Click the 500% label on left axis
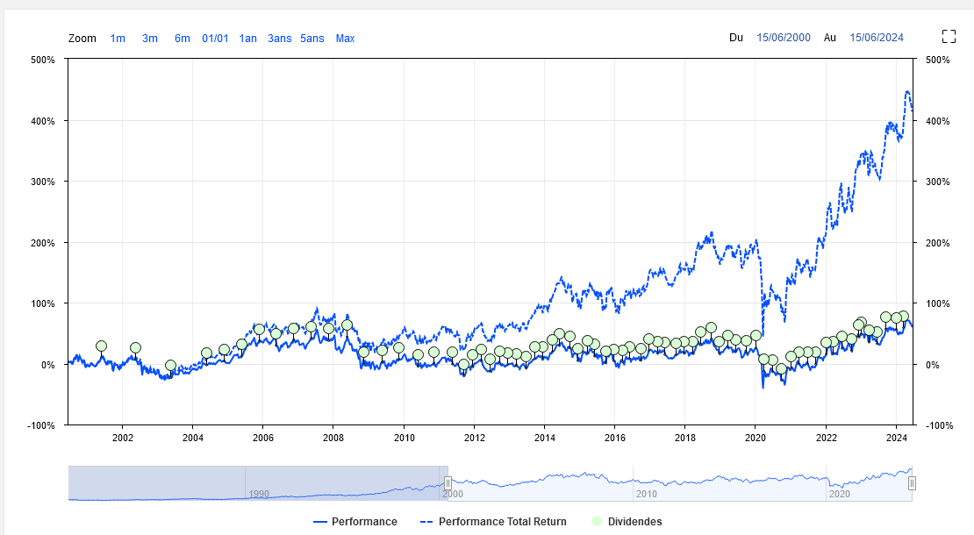974x535 pixels. point(42,61)
